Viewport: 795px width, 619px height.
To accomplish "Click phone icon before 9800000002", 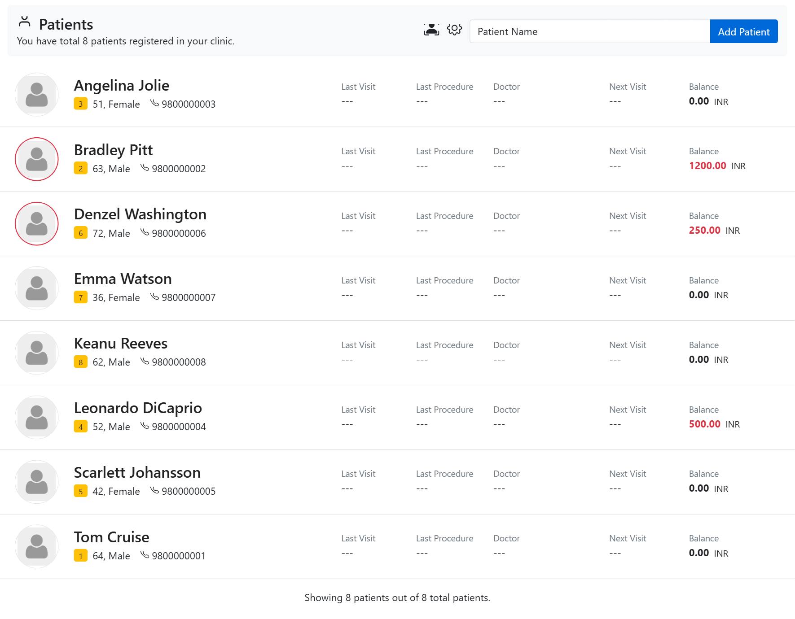I will pyautogui.click(x=145, y=168).
